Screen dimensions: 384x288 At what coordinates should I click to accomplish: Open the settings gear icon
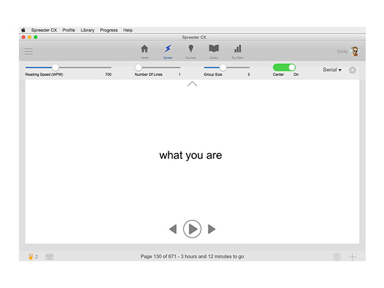[352, 70]
